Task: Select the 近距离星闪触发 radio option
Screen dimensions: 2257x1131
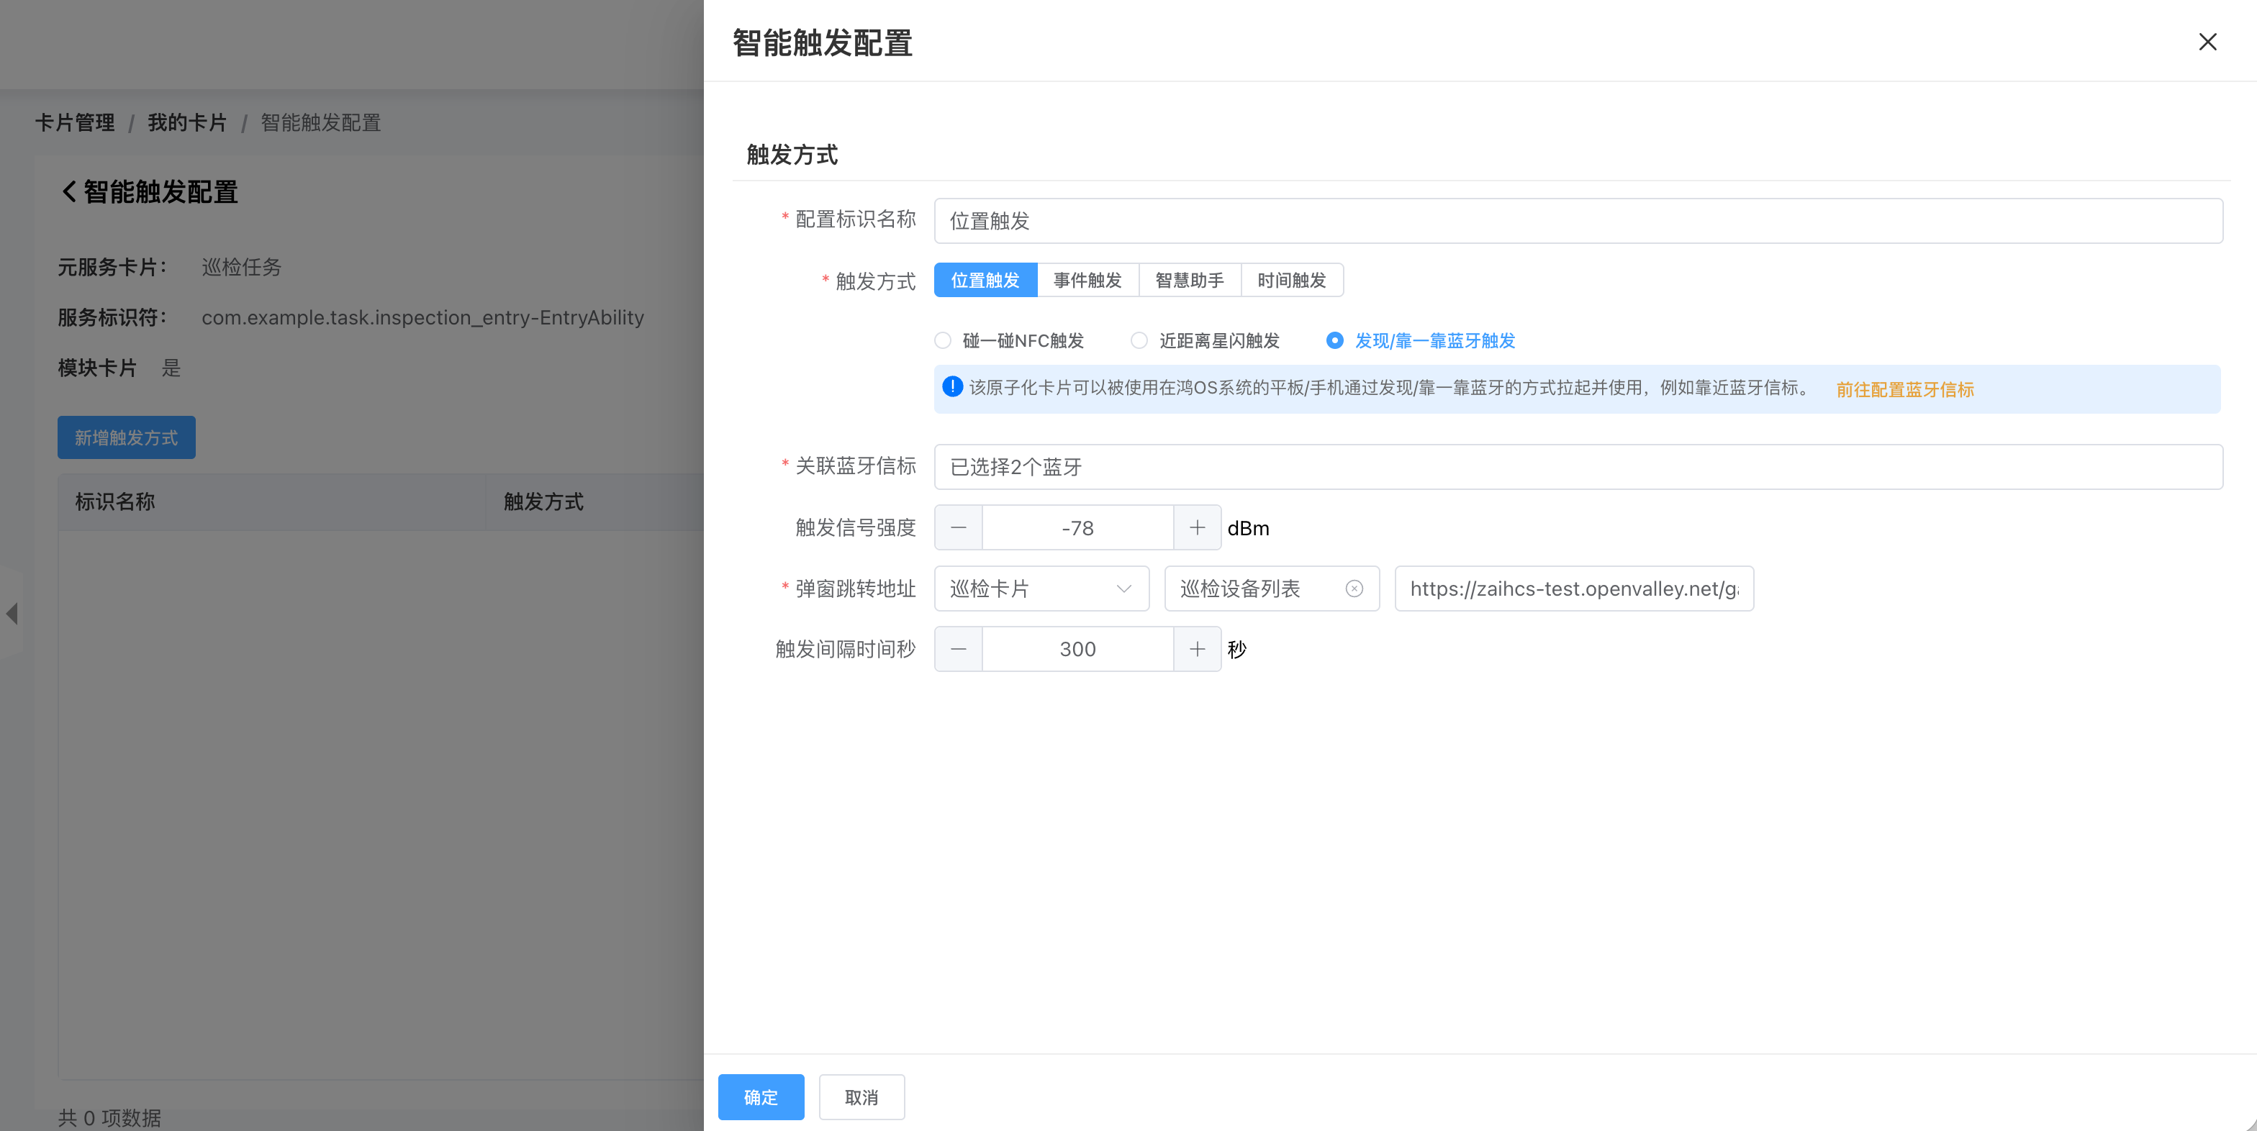Action: tap(1205, 341)
